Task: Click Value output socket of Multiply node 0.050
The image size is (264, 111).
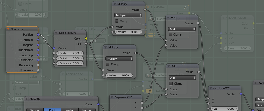Action: click(x=136, y=53)
